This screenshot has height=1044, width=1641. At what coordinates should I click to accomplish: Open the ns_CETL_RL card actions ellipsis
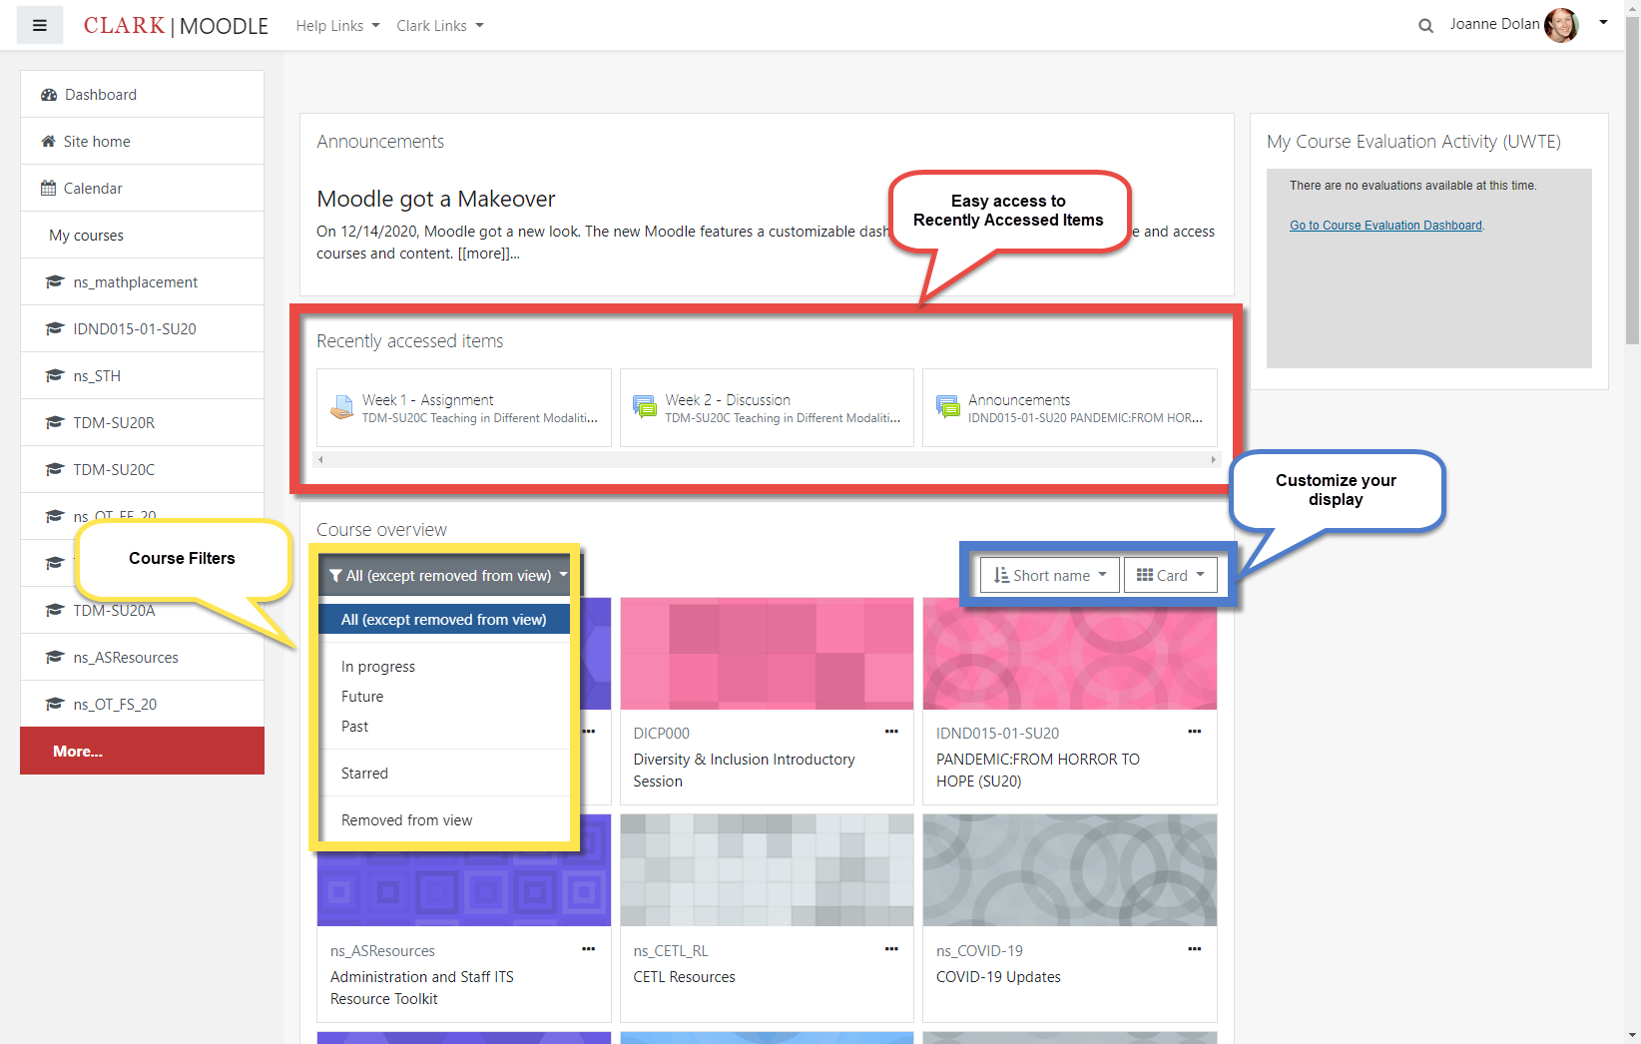pos(891,949)
